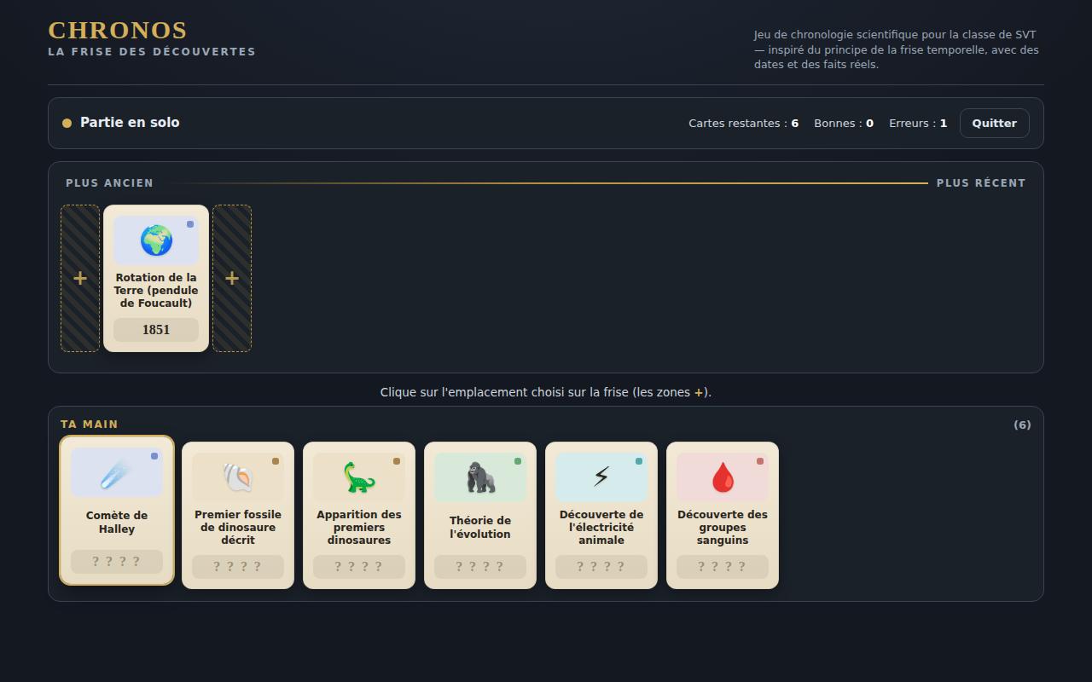The height and width of the screenshot is (682, 1092).
Task: Click the LA FRISE DES DÉCOUVERTES subtitle
Action: point(152,52)
